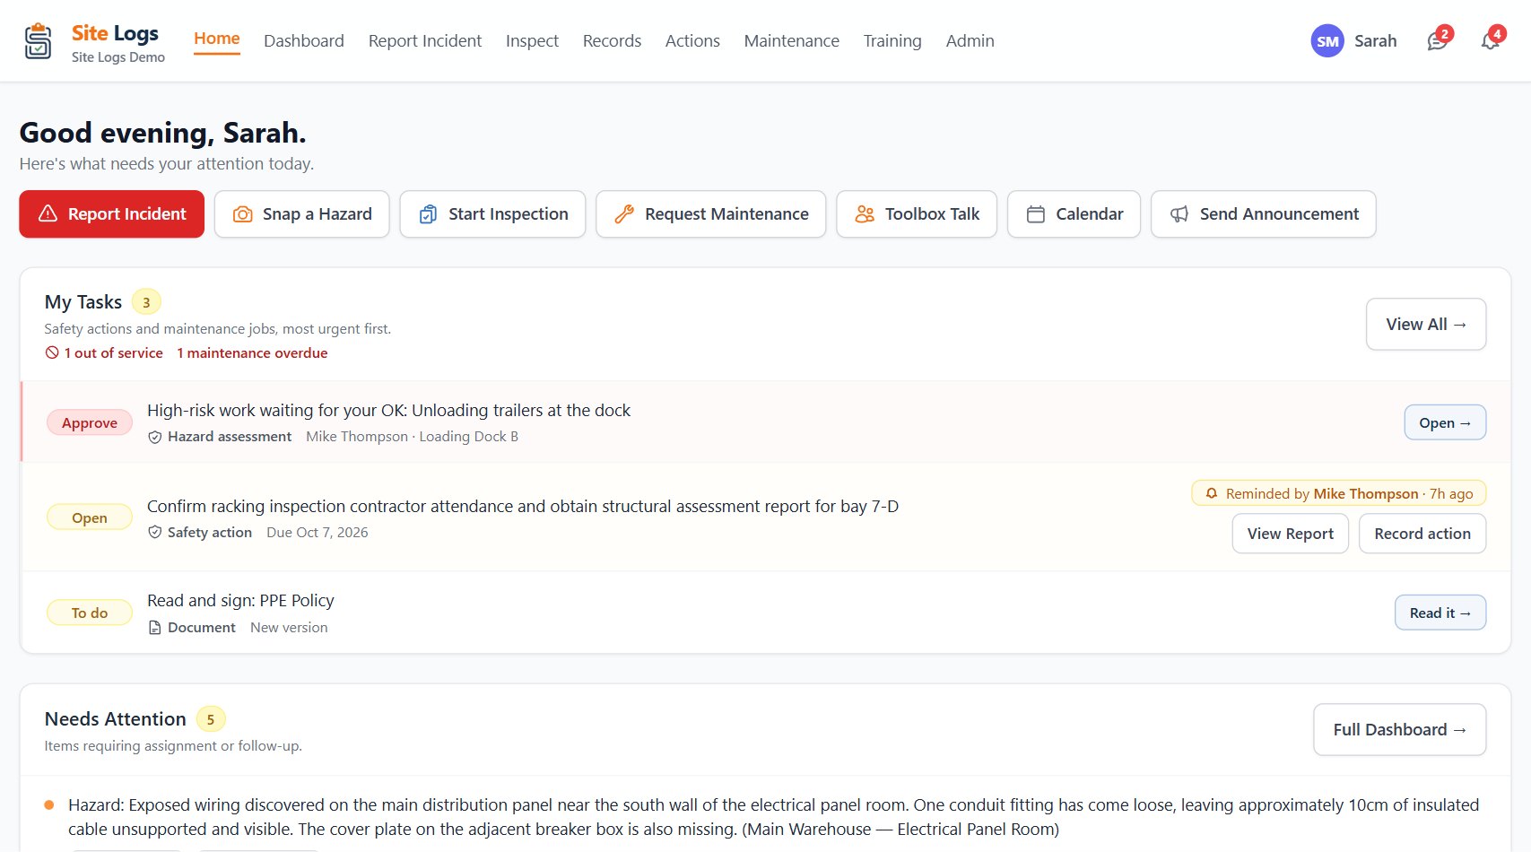
Task: Click Record action button
Action: [1422, 534]
